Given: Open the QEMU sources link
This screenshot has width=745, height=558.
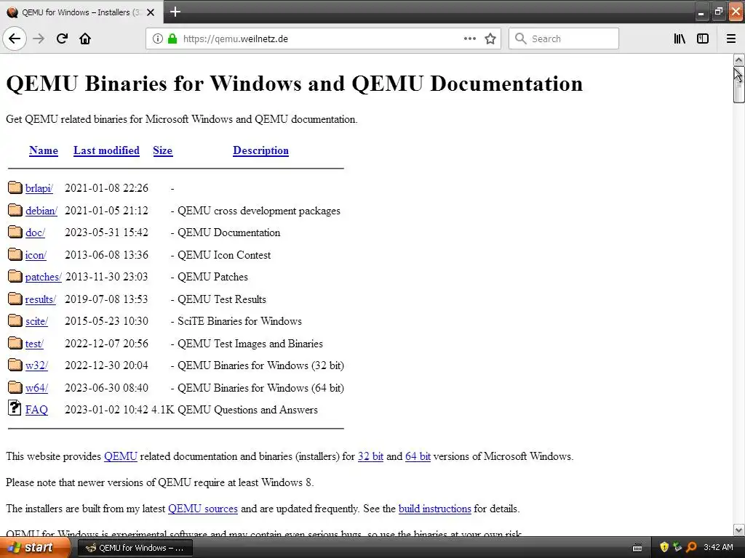Looking at the screenshot, I should click(203, 509).
